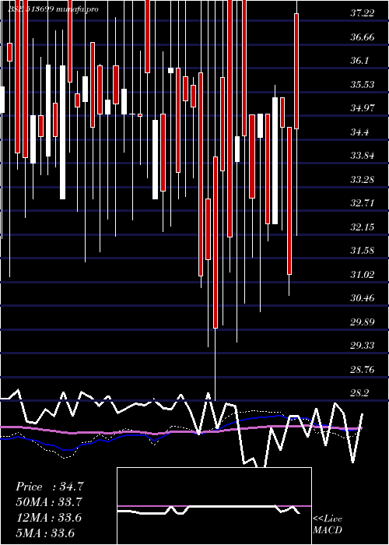Click the 37.22 price axis label
The height and width of the screenshot is (545, 389).
(x=363, y=13)
